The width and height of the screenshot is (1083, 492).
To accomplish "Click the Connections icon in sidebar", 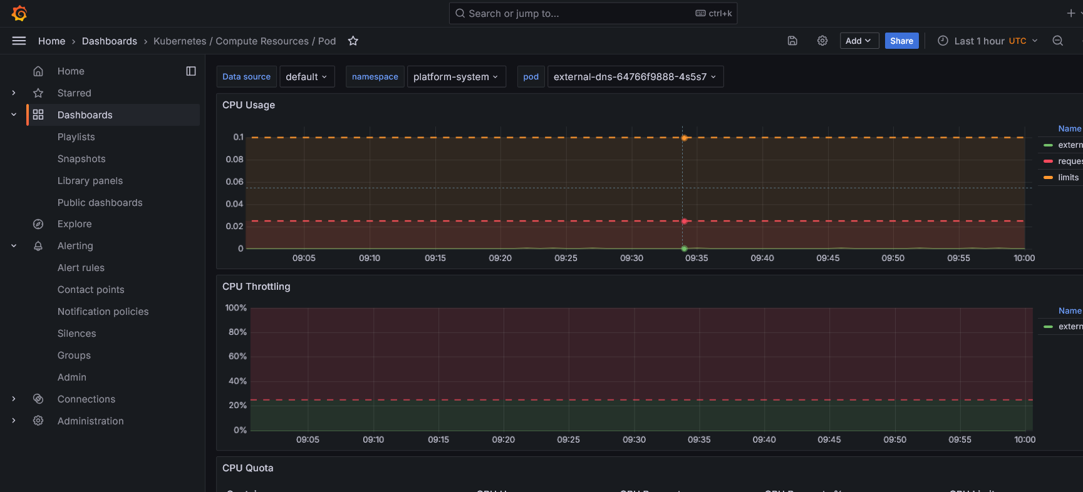I will click(x=38, y=399).
